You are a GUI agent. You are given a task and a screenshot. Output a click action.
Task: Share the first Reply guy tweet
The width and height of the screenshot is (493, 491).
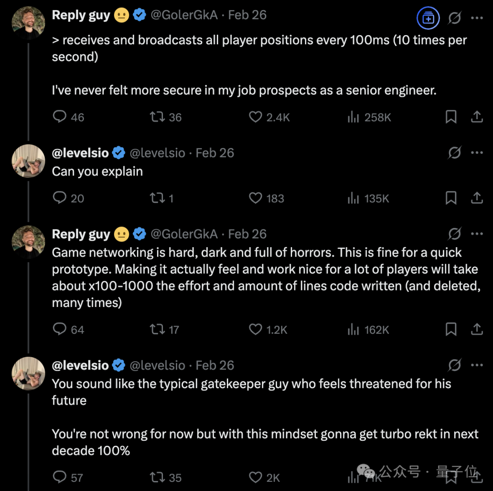[477, 116]
